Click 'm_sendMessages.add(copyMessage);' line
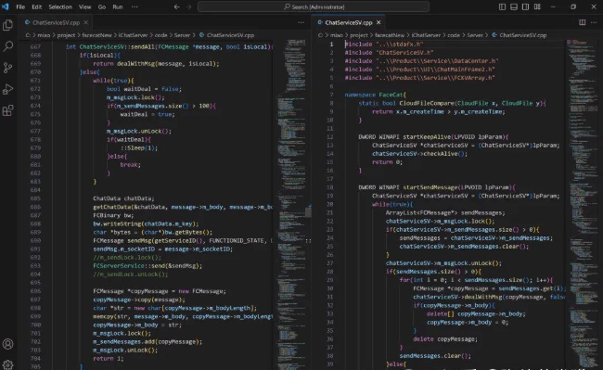Screen dimensions: 603x370 [148, 341]
